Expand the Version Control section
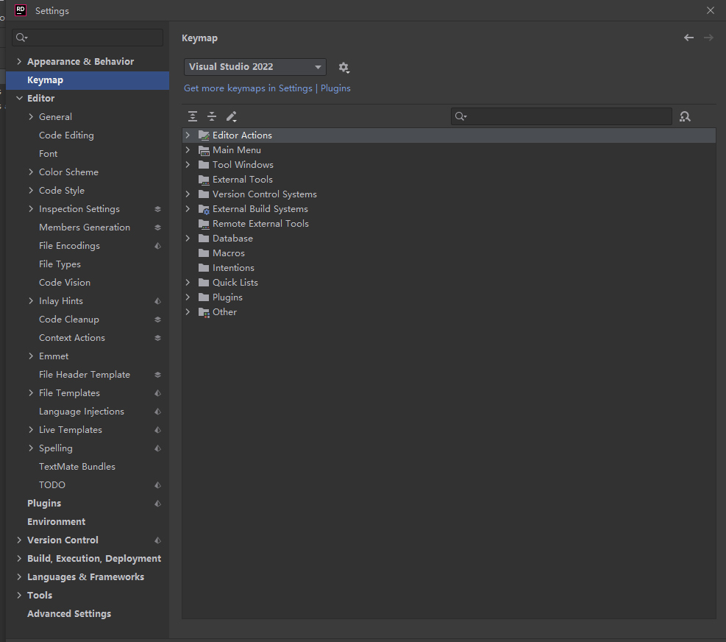Image resolution: width=726 pixels, height=642 pixels. click(x=19, y=540)
